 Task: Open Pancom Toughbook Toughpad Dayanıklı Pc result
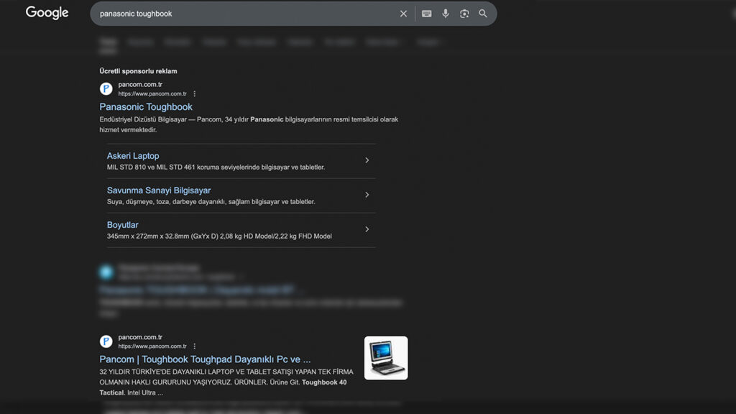pyautogui.click(x=205, y=359)
